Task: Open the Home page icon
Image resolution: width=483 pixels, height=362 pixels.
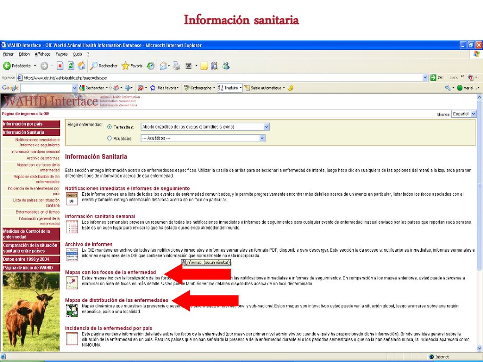Action: [x=82, y=66]
